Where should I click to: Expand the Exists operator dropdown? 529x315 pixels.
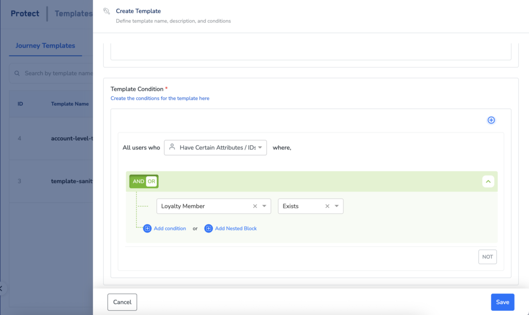coord(337,206)
